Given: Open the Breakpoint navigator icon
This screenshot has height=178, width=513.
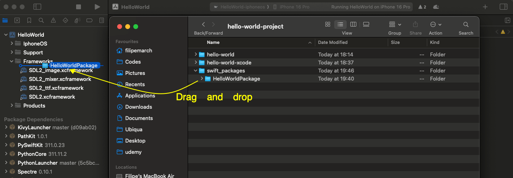Looking at the screenshot, I should 89,20.
